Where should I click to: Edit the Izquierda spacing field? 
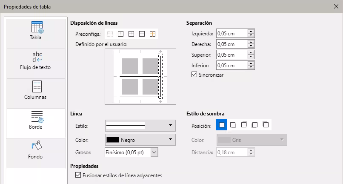(232, 34)
